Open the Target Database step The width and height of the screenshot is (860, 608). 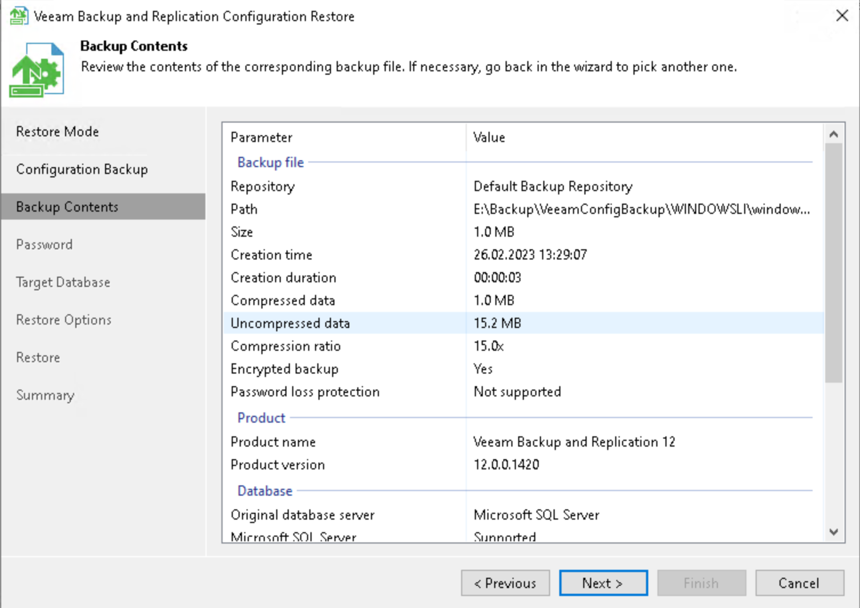point(63,282)
